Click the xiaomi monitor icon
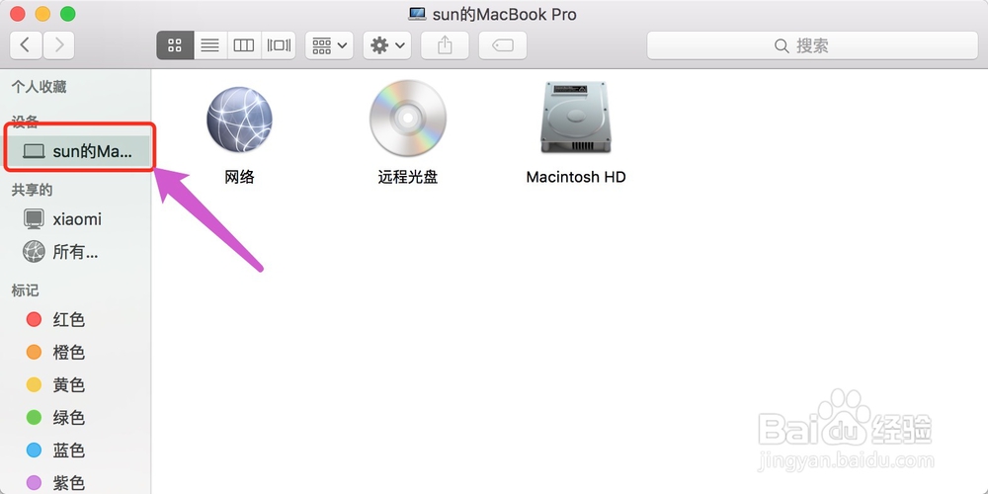Viewport: 988px width, 494px height. (x=34, y=219)
